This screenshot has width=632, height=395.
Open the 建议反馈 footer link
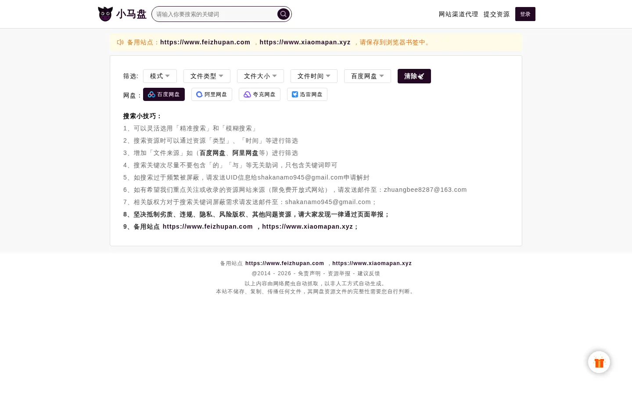(x=369, y=273)
